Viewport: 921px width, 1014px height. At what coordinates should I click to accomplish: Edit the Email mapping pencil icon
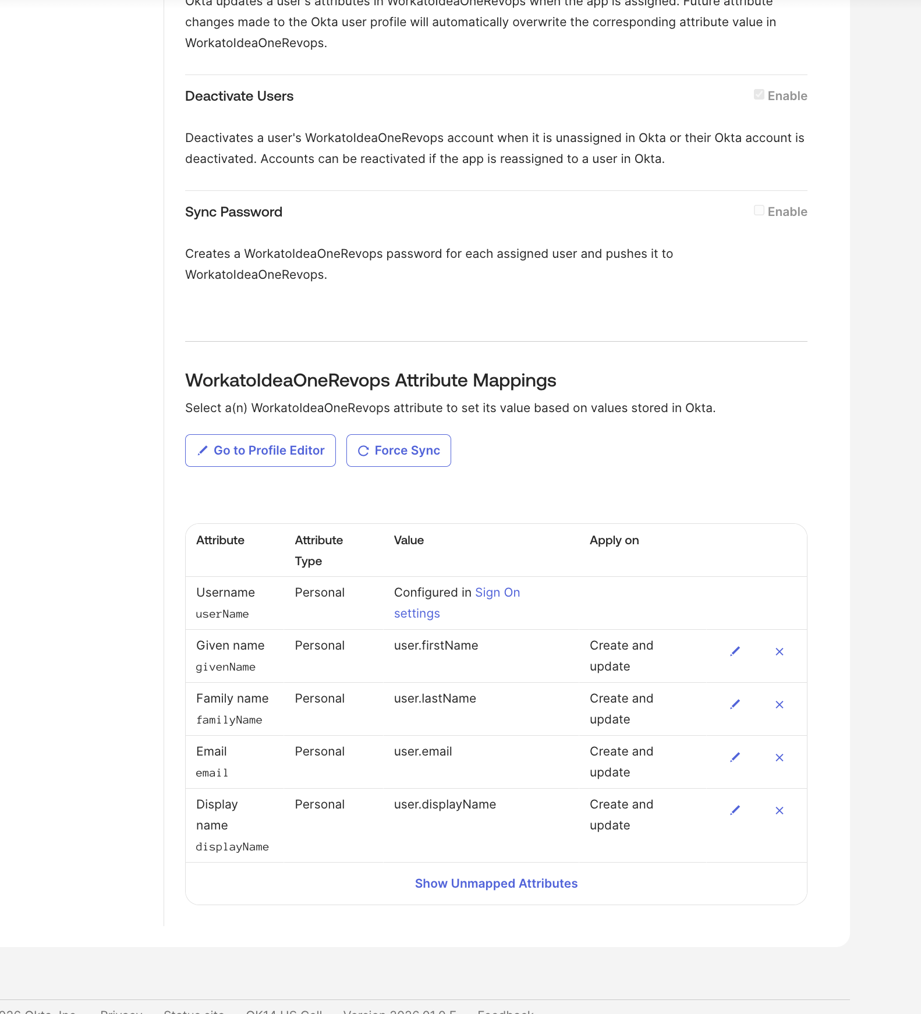(735, 757)
